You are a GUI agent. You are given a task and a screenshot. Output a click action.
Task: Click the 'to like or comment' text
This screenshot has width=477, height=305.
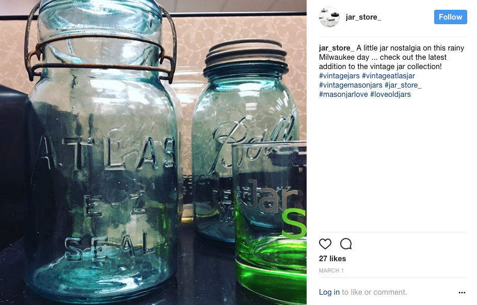click(x=374, y=292)
